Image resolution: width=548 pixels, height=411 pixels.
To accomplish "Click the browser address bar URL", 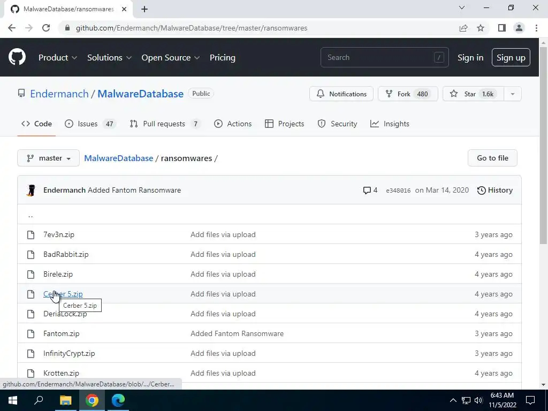I will pos(192,28).
